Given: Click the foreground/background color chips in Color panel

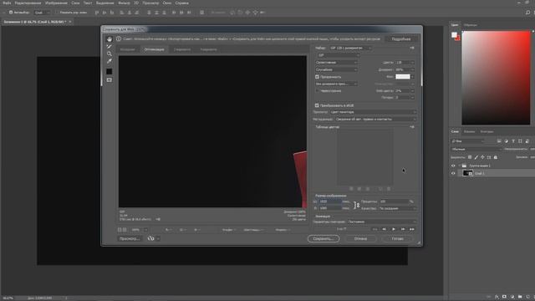Looking at the screenshot, I should [456, 36].
